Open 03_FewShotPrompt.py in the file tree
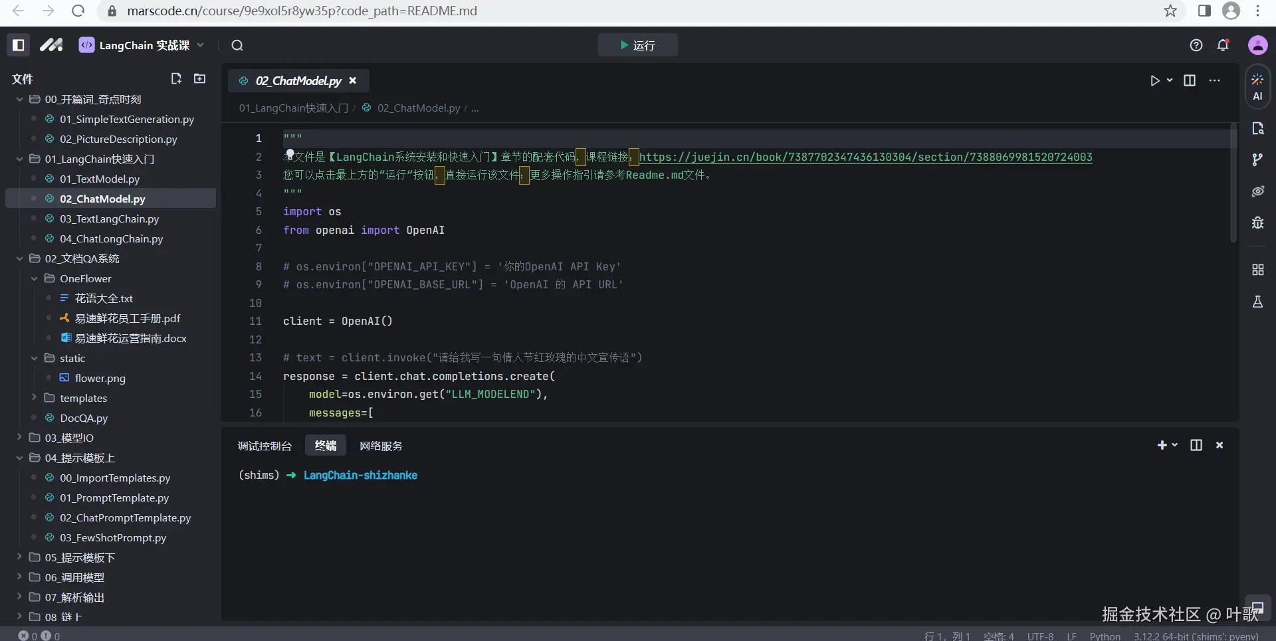The width and height of the screenshot is (1276, 641). click(x=113, y=537)
